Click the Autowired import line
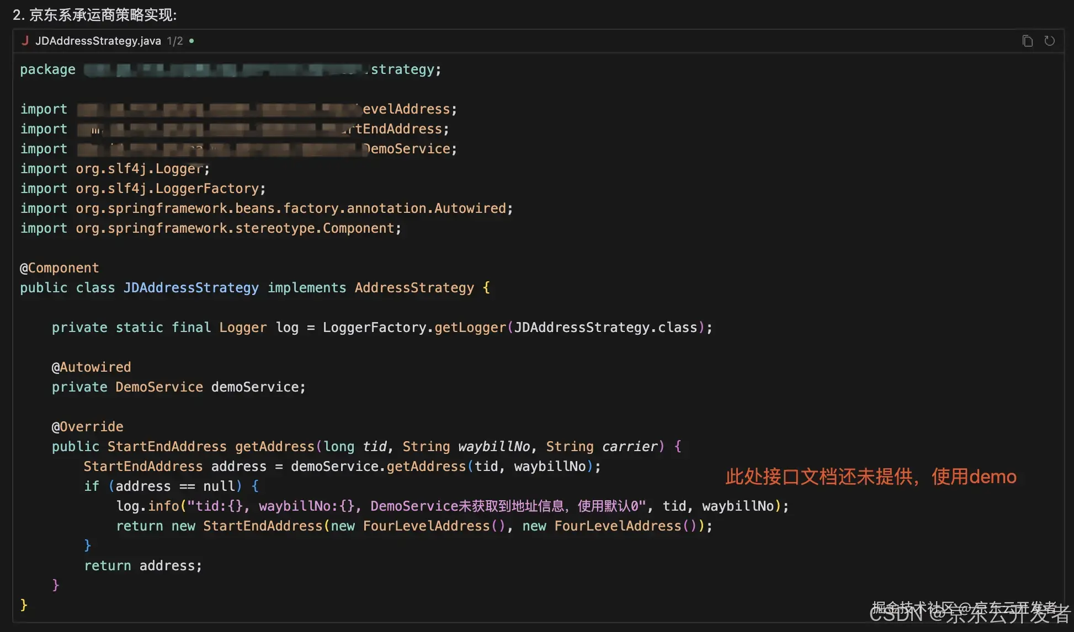 point(267,208)
